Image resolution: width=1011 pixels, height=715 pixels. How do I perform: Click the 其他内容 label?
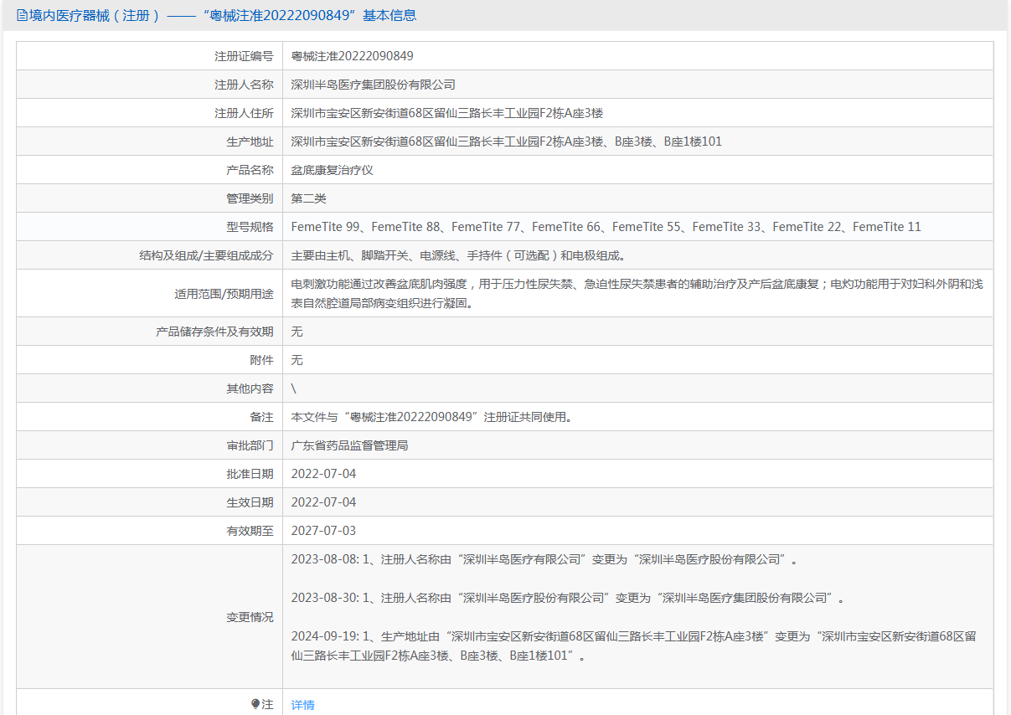pyautogui.click(x=250, y=388)
